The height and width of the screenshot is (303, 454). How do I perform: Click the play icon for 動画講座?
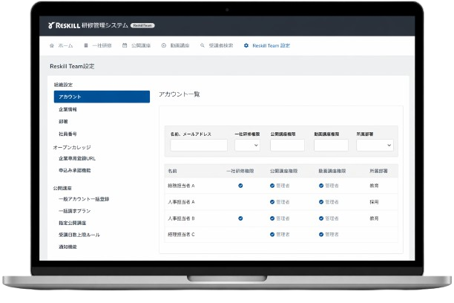pyautogui.click(x=163, y=45)
